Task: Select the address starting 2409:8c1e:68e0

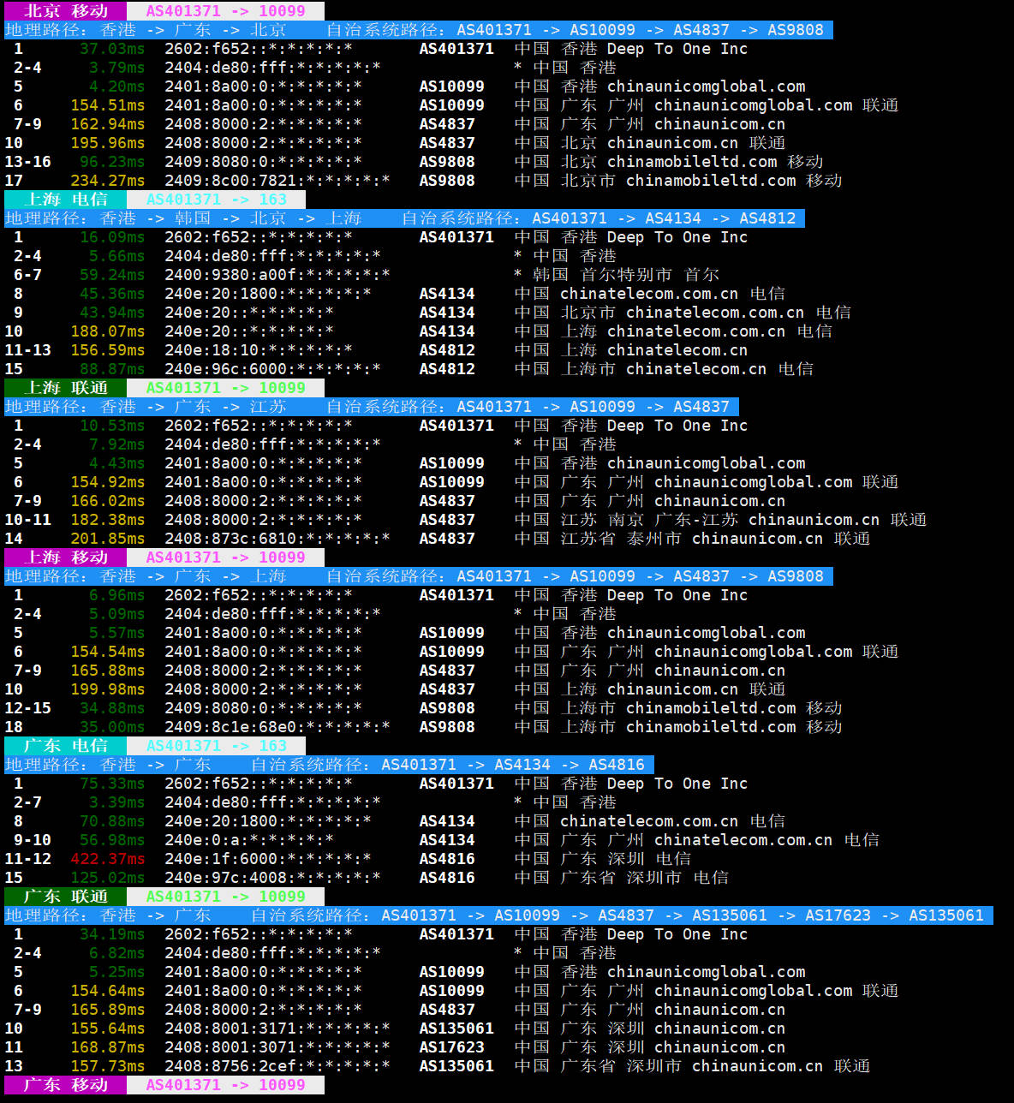Action: (277, 727)
